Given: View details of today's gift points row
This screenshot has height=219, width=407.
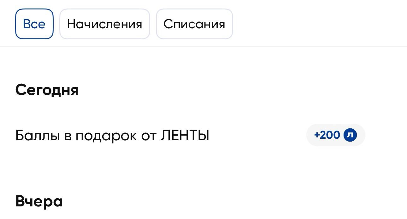Looking at the screenshot, I should pos(112,136).
